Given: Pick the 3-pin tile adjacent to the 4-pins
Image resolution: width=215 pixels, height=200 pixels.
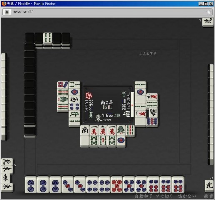Looking at the screenshot, I should pos(80,185).
